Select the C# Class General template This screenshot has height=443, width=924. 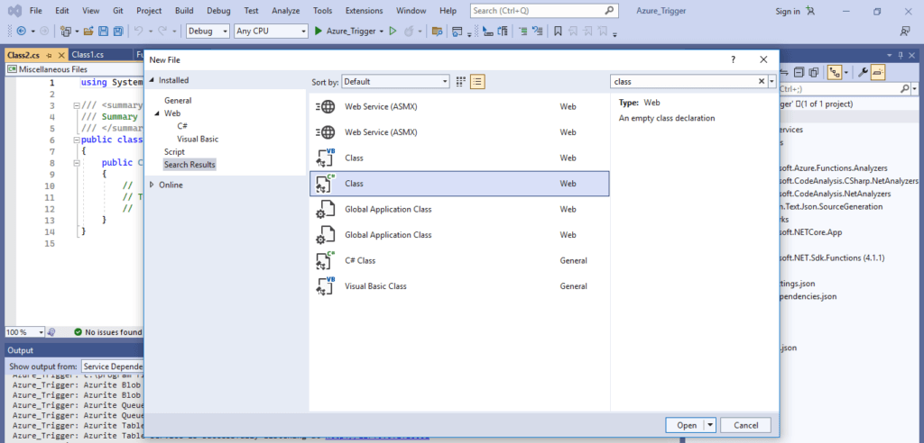[x=459, y=260]
